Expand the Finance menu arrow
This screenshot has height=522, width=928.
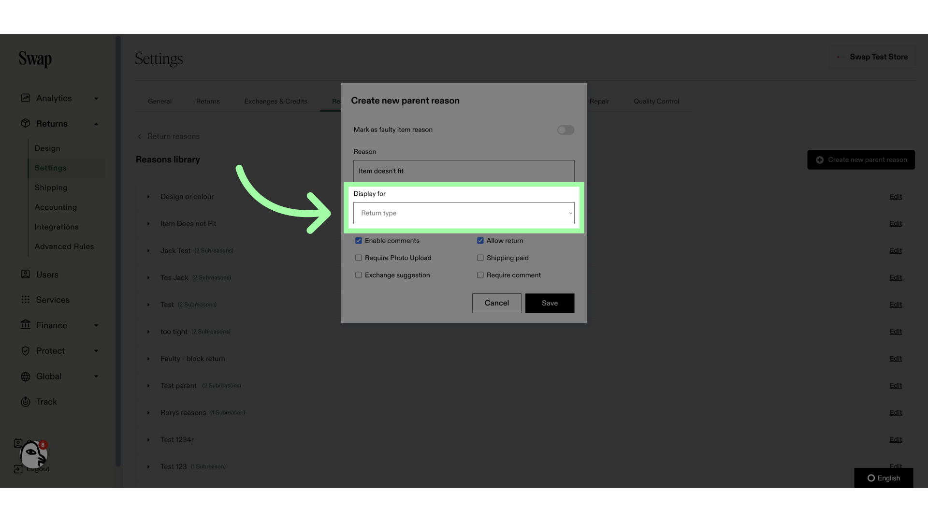[96, 325]
